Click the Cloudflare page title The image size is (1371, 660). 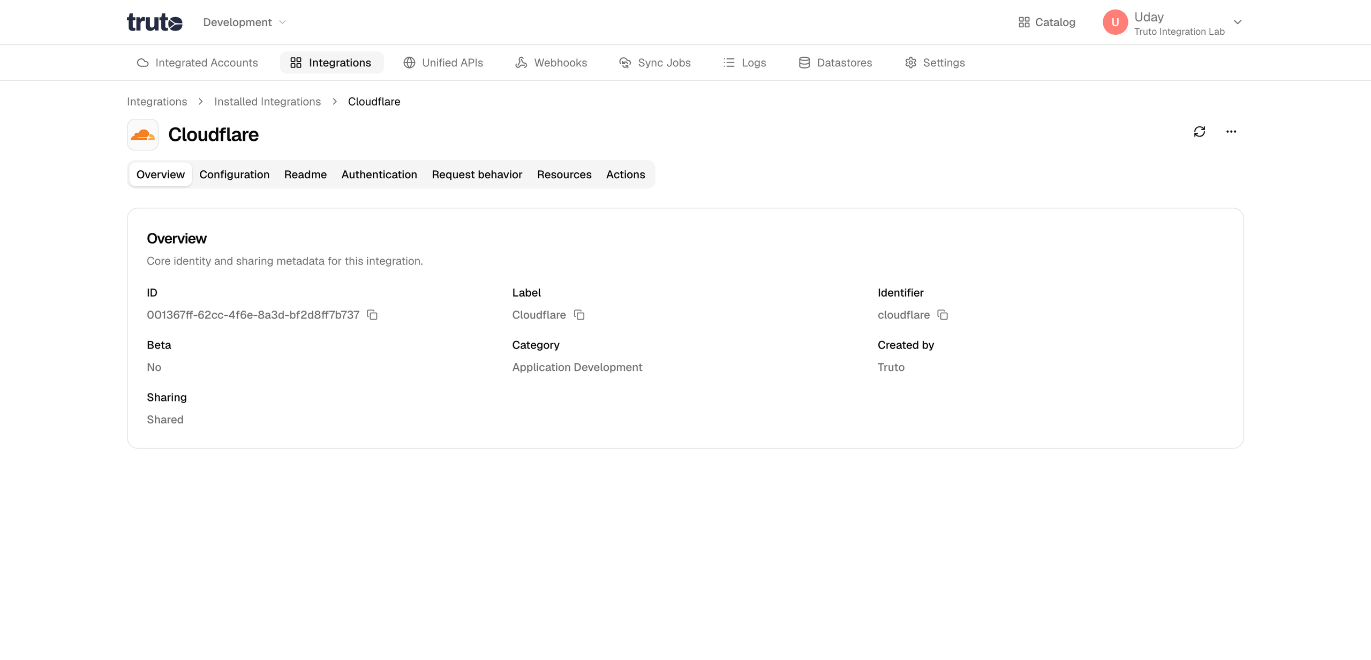tap(213, 134)
